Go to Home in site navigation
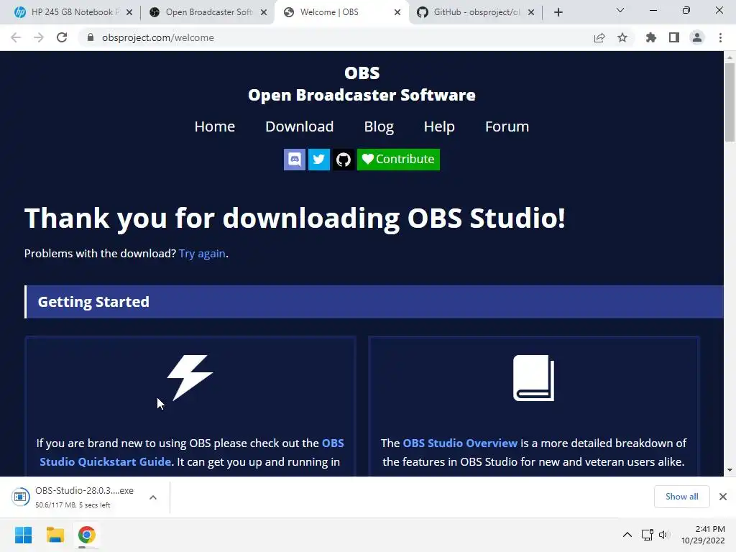736x552 pixels. (x=214, y=126)
